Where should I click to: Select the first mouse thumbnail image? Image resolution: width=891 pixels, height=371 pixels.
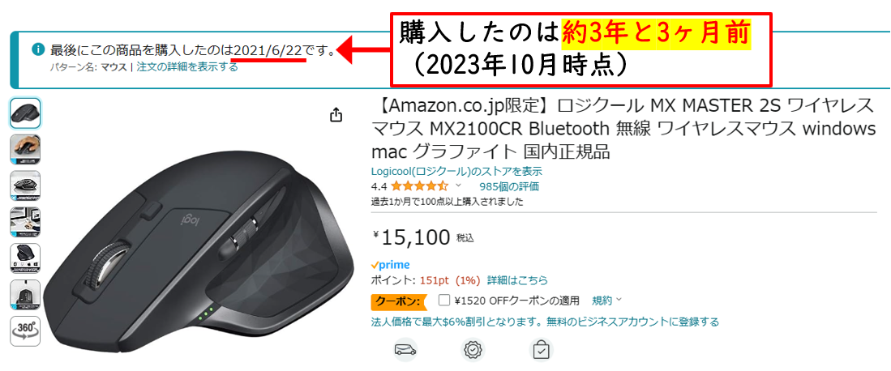(x=26, y=113)
